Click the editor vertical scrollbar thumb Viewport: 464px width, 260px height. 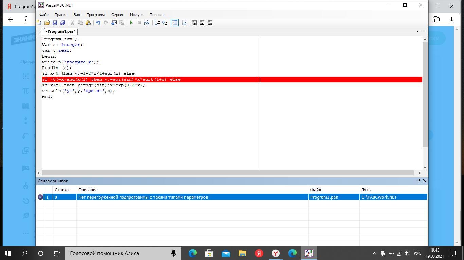[x=425, y=94]
